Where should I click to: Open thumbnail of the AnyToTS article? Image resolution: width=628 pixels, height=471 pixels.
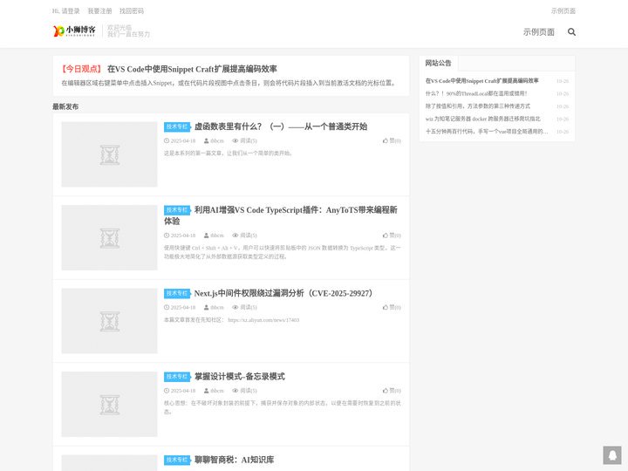point(109,237)
